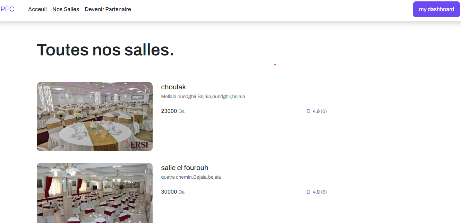
Task: Click the quatre chemin Bejaia address
Action: pos(191,177)
